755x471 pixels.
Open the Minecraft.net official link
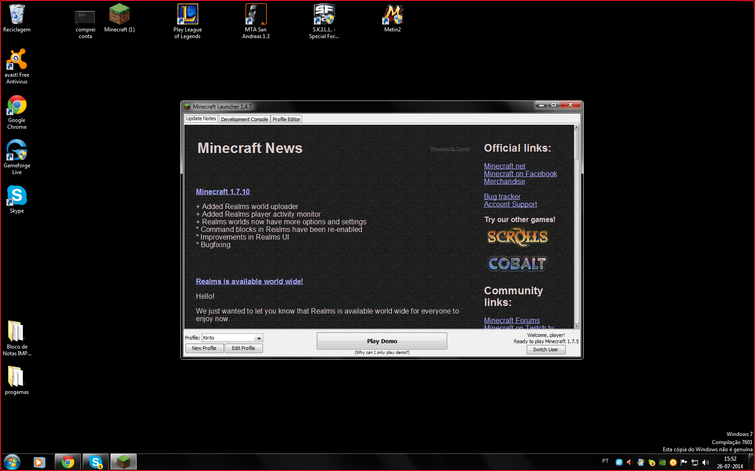tap(504, 166)
